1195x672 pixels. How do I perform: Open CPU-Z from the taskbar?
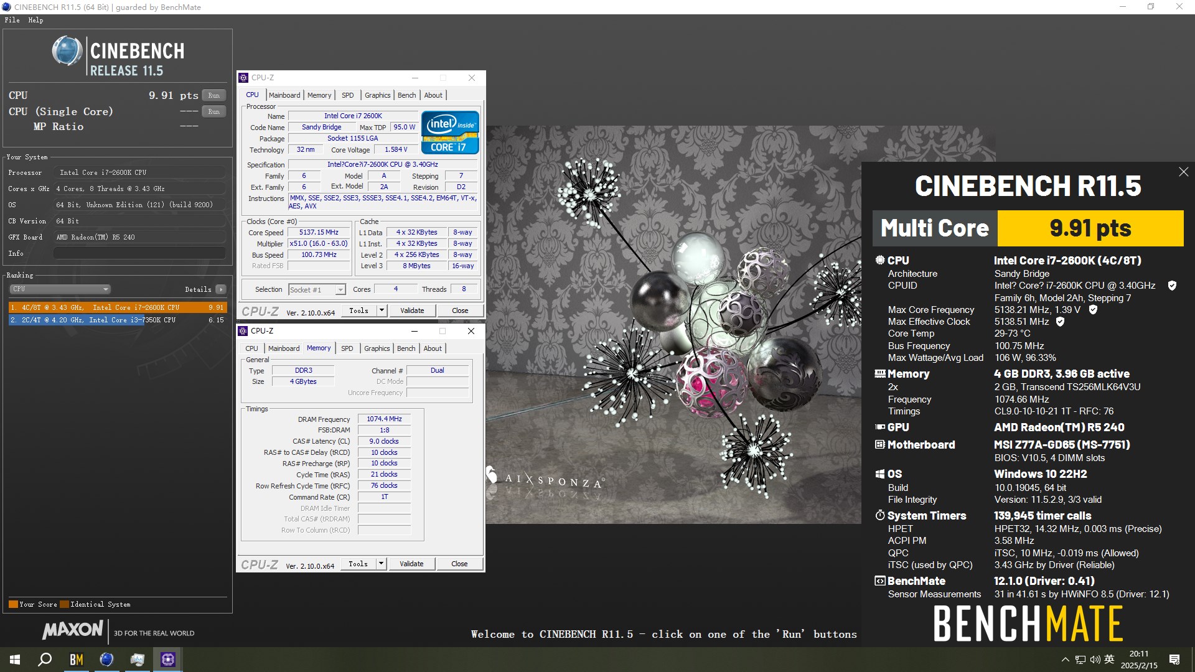click(168, 660)
